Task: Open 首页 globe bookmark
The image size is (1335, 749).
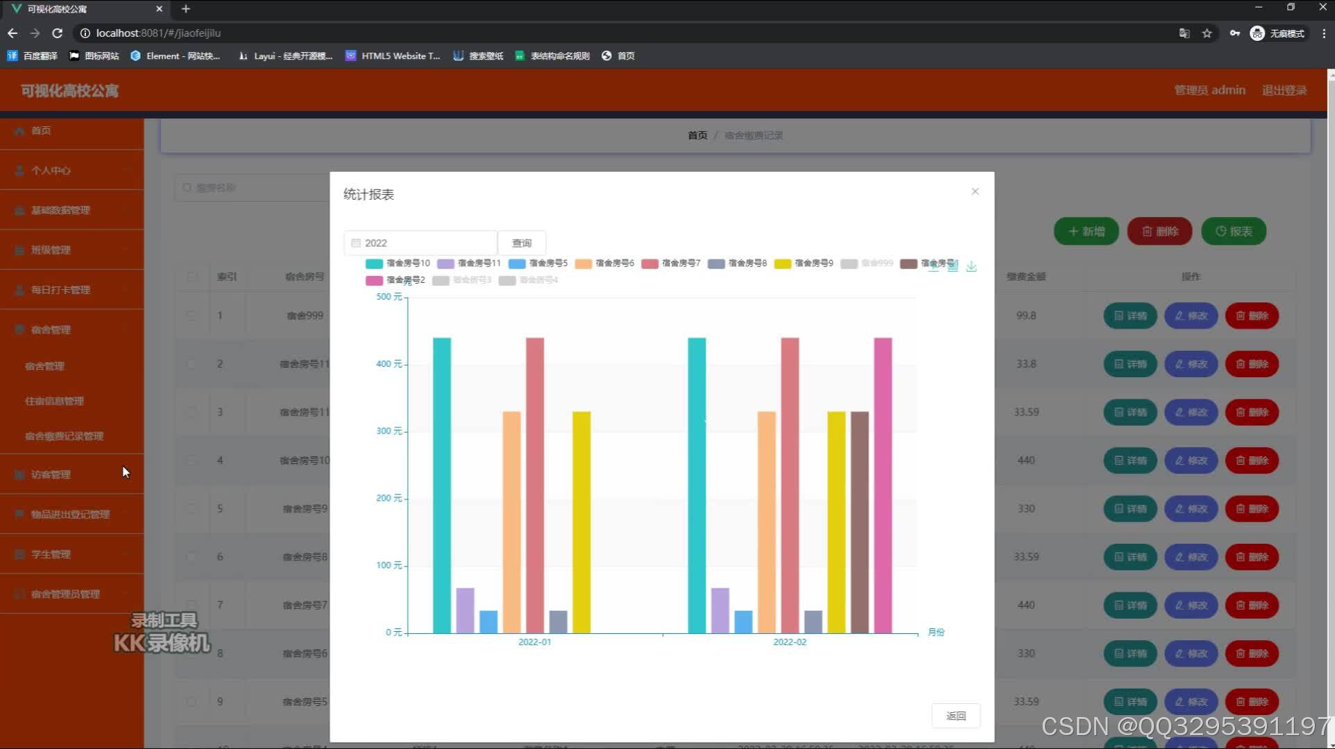Action: [618, 56]
